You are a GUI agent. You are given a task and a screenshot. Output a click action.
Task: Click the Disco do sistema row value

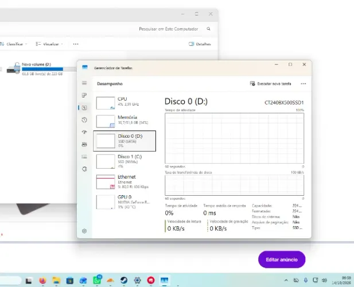coord(296,217)
